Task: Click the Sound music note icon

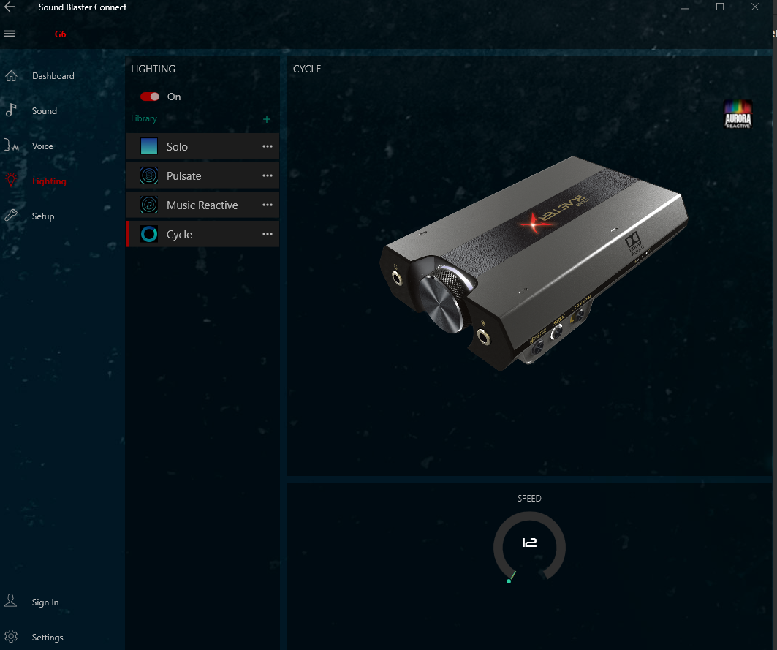Action: click(x=11, y=110)
